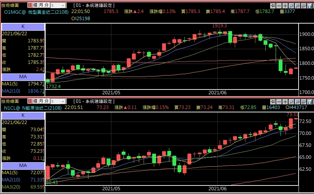Click crude oil open interest OI443717
Viewport: 314px width, 194px height.
(296, 108)
